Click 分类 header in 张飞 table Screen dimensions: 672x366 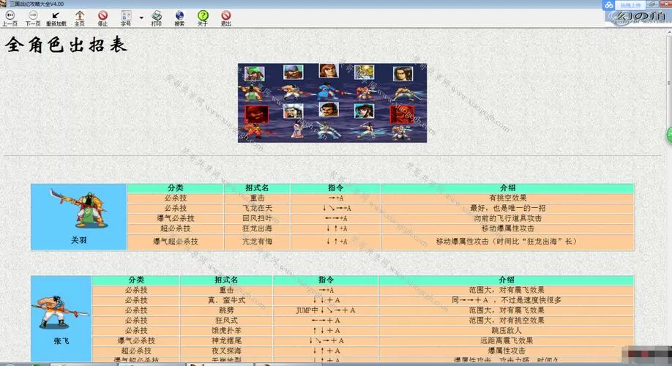(136, 280)
